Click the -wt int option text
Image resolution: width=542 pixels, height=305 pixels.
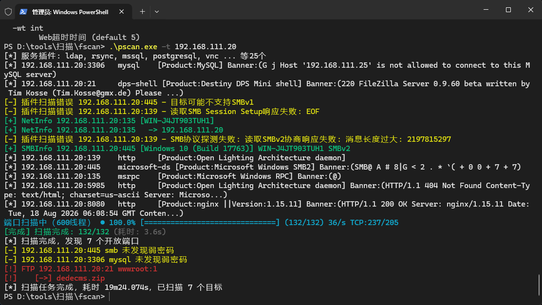[x=28, y=28]
